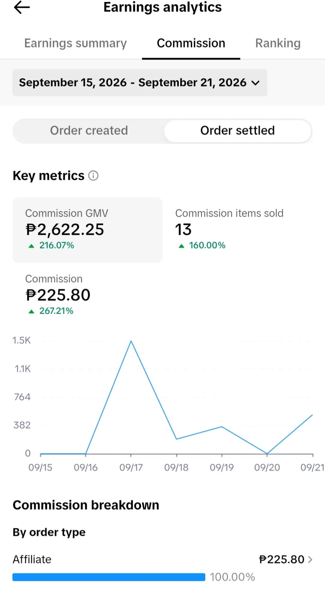
Task: Tap the 09/21 endpoint on chart
Action: click(312, 415)
